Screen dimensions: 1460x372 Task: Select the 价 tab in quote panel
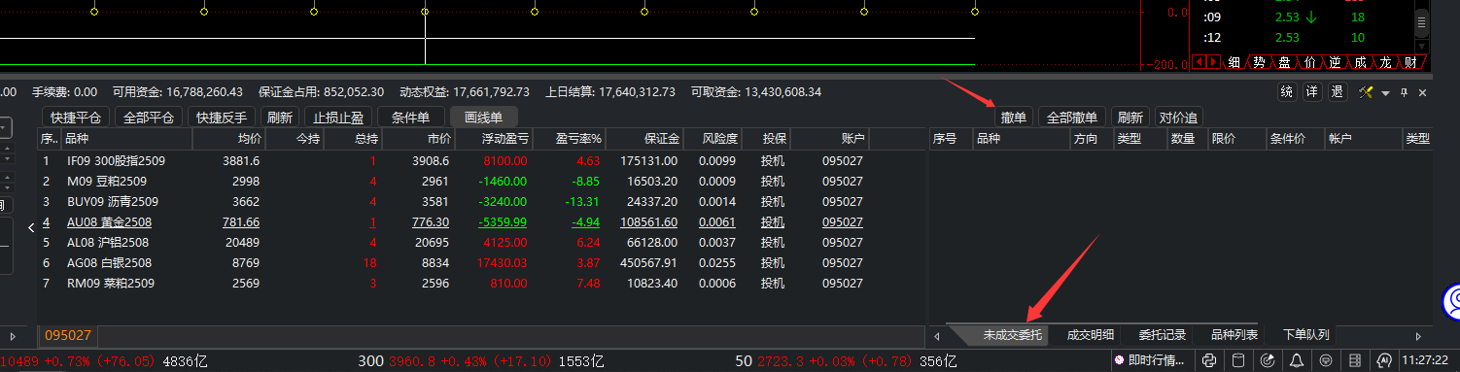(x=1310, y=62)
